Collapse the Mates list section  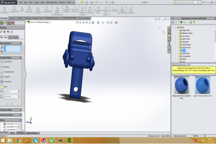(21, 120)
